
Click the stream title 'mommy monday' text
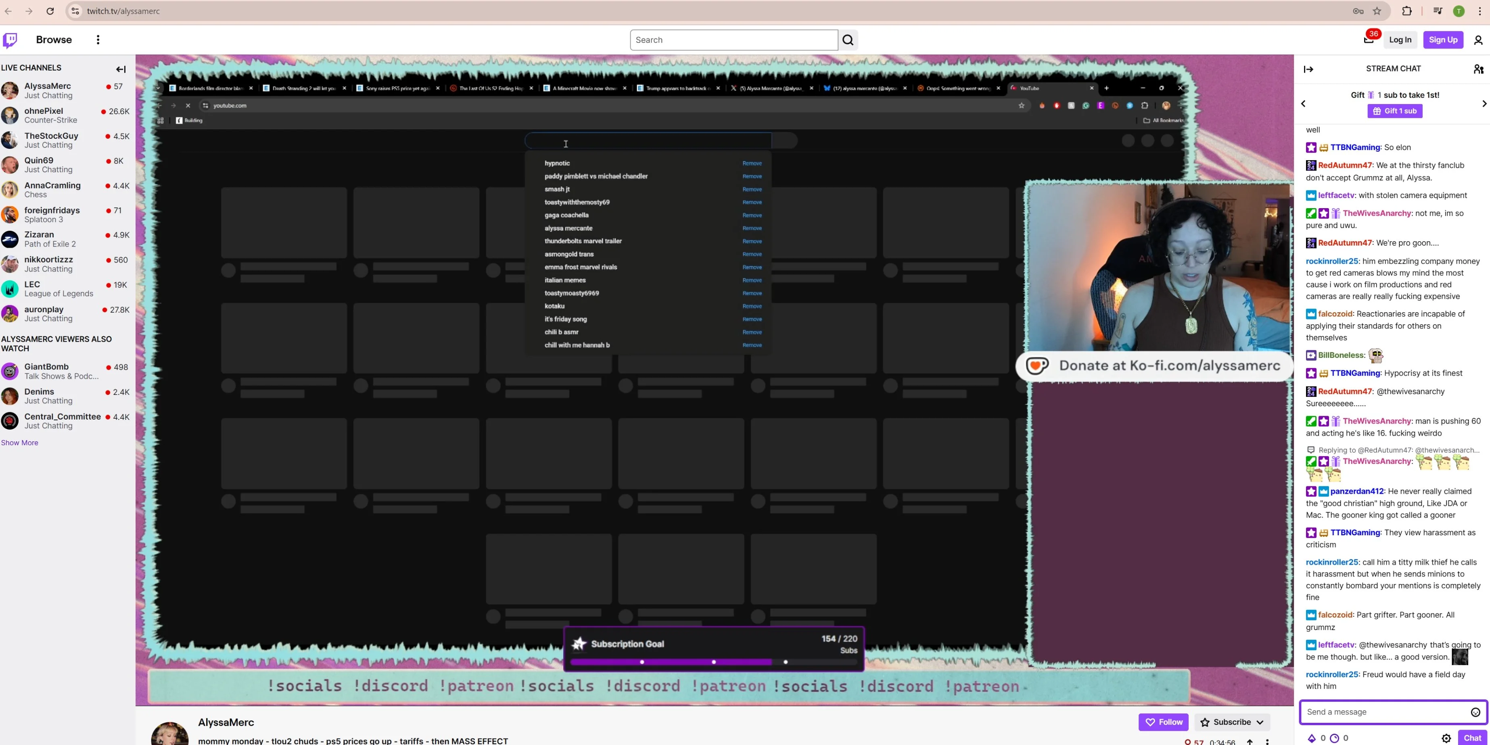tap(353, 741)
